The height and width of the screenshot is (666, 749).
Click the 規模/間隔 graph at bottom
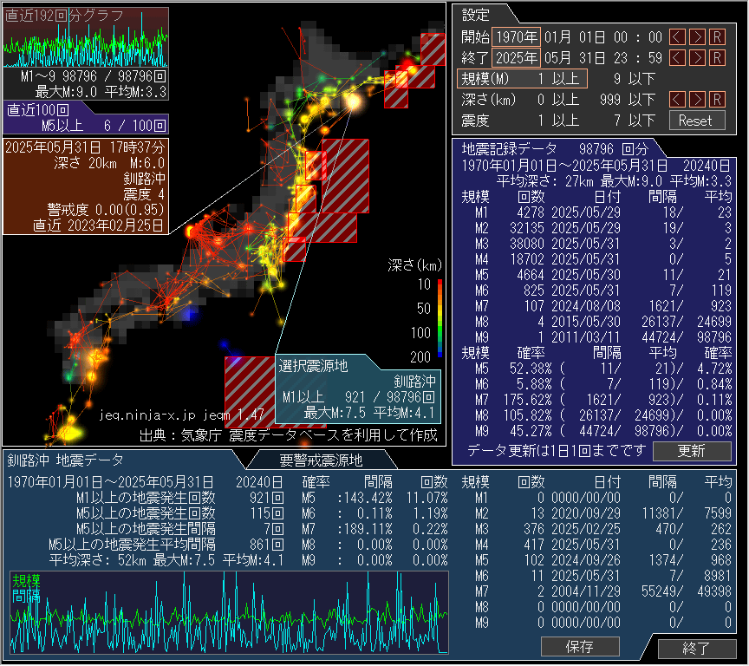(229, 612)
